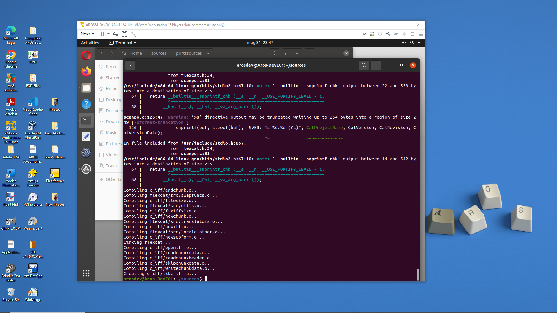Image resolution: width=557 pixels, height=313 pixels.
Task: Open the VMware Player menu
Action: point(87,34)
